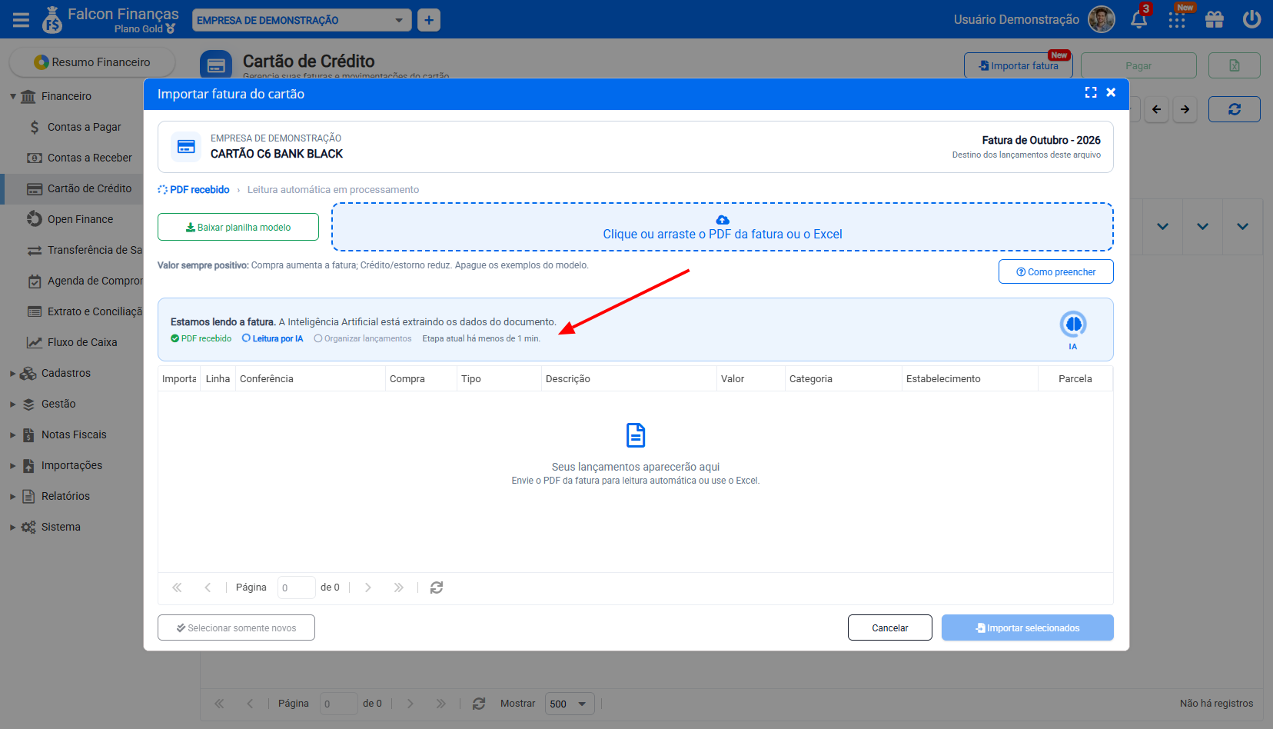Open the hamburger main menu
The height and width of the screenshot is (729, 1273).
point(21,20)
